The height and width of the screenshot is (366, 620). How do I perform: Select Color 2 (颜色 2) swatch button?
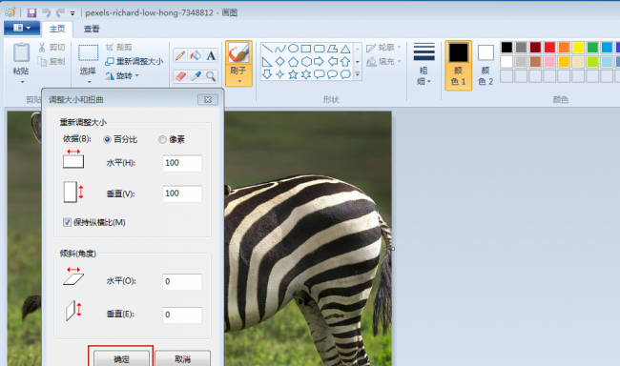[486, 65]
